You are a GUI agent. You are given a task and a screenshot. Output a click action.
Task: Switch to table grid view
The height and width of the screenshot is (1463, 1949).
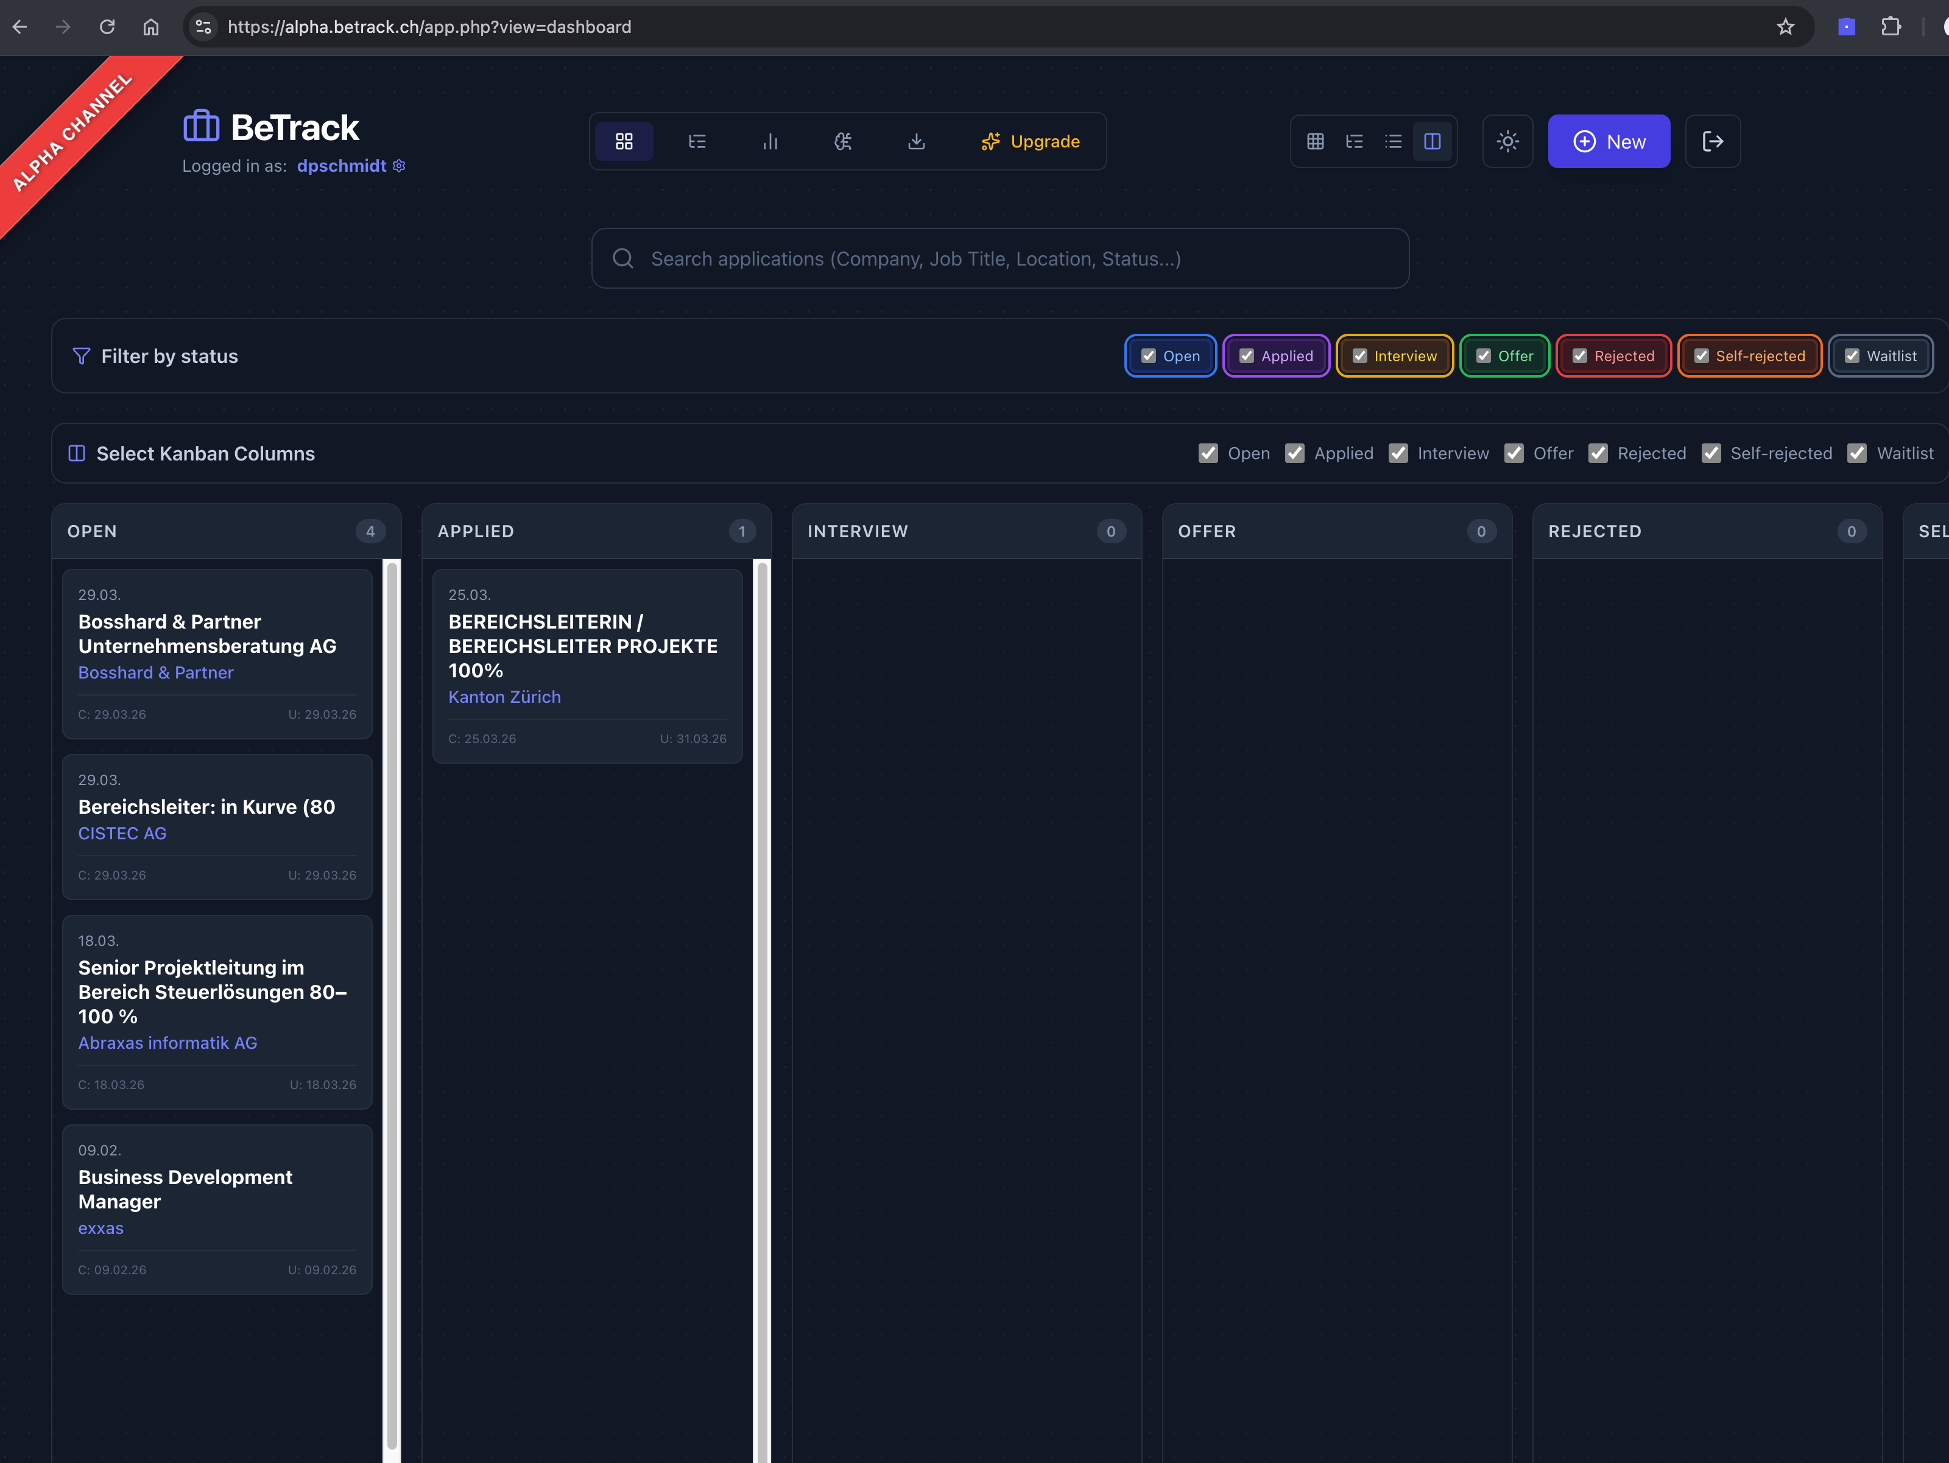1314,141
